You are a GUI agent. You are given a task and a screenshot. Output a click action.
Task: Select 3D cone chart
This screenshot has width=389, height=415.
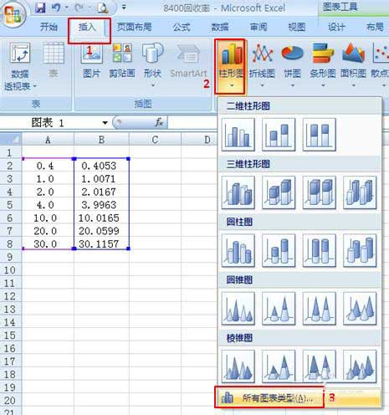tap(360, 309)
